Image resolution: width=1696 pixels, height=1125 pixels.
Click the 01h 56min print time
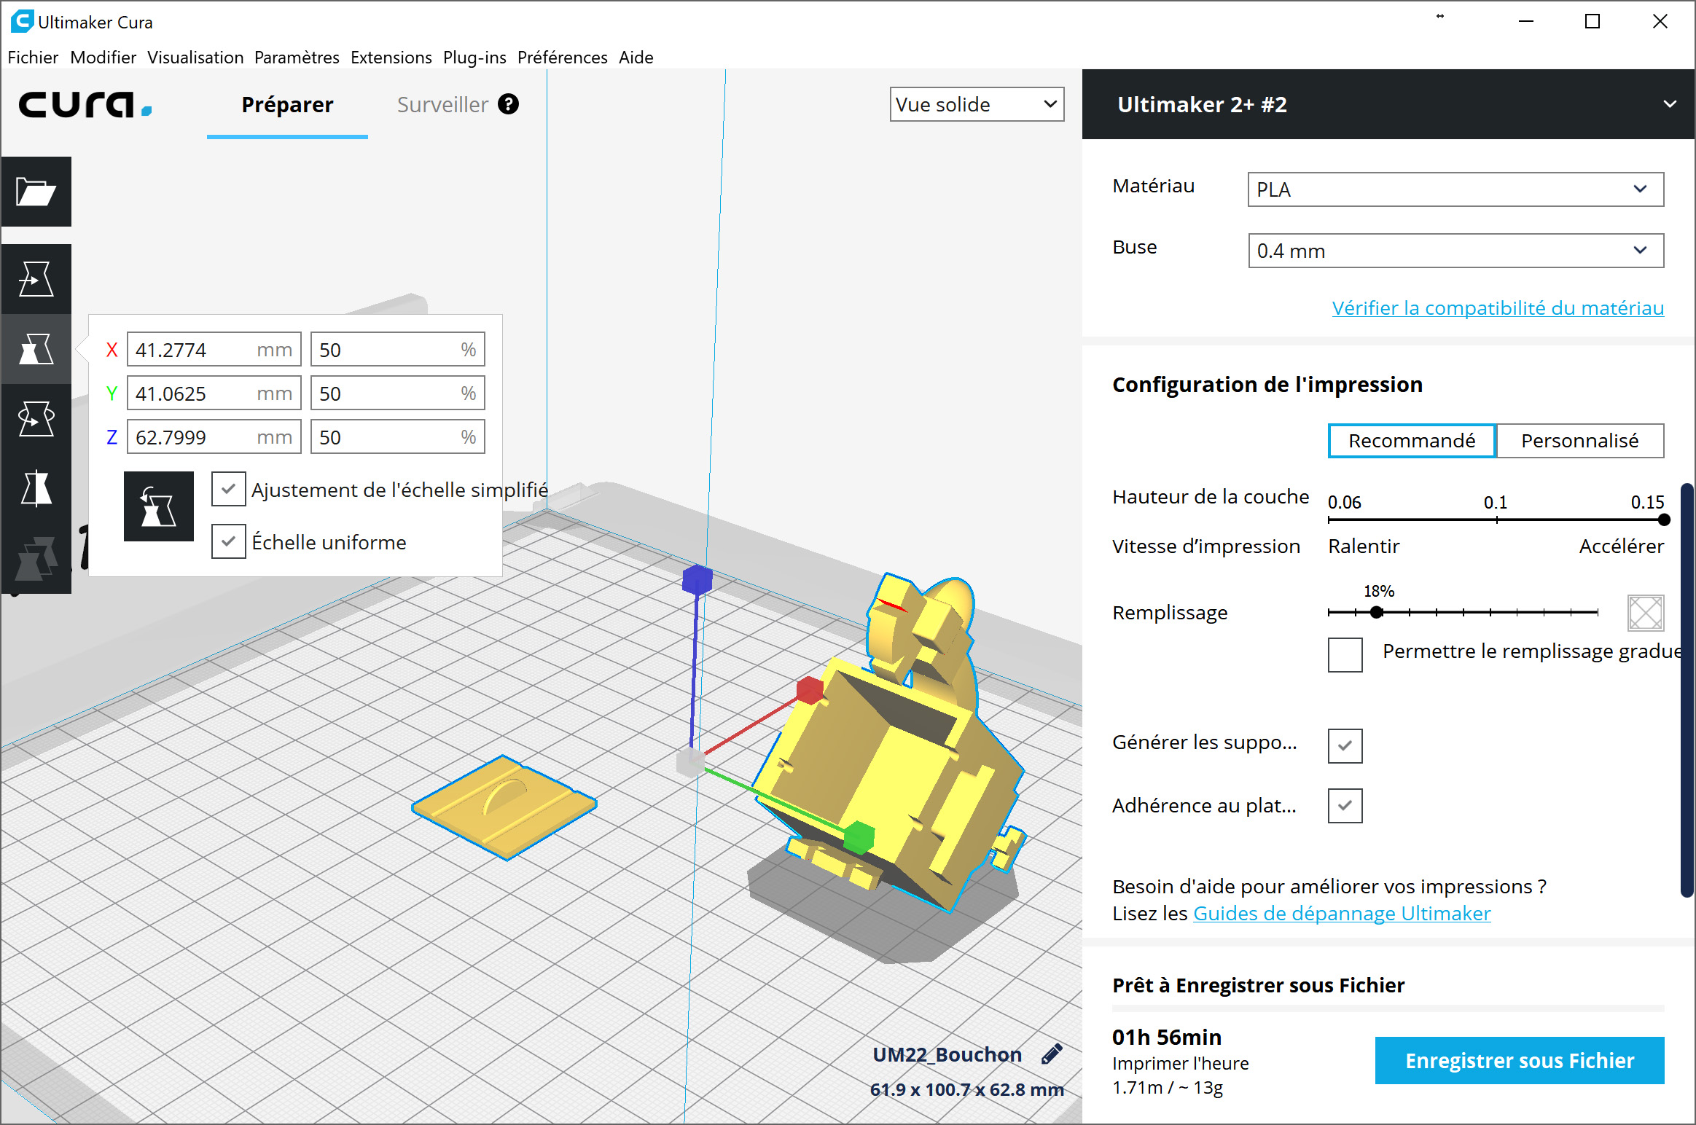click(1167, 1037)
